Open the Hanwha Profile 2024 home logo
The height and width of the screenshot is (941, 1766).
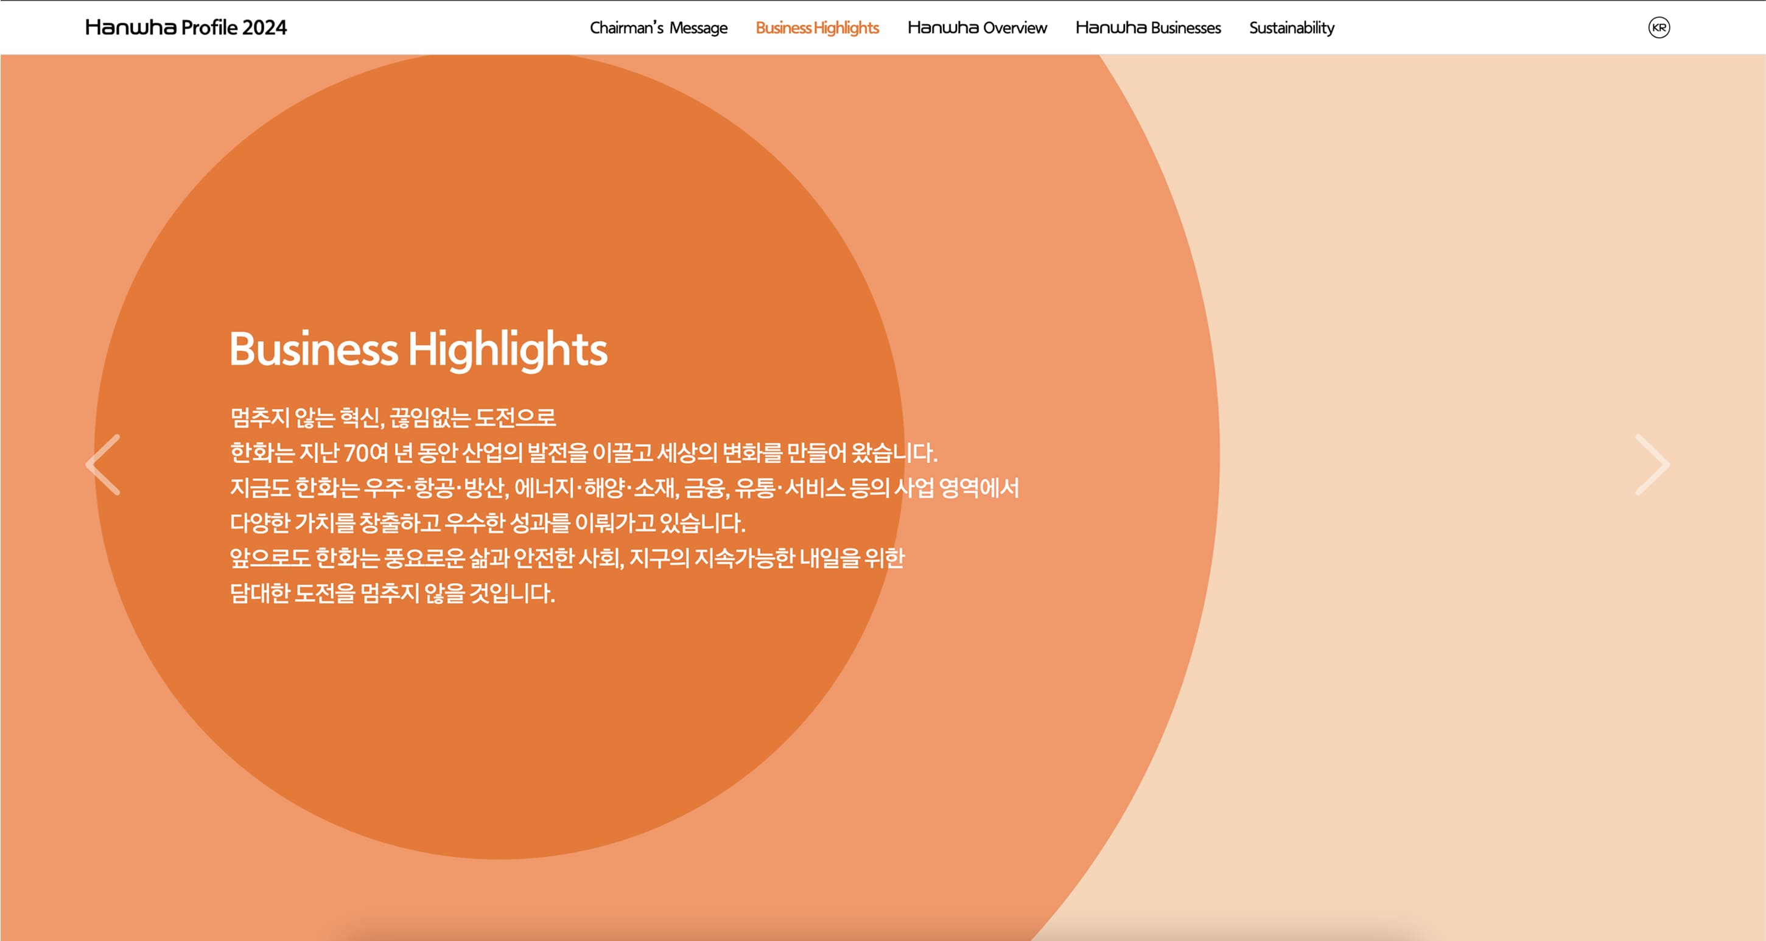[186, 27]
